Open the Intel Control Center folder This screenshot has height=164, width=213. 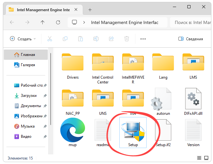[103, 68]
